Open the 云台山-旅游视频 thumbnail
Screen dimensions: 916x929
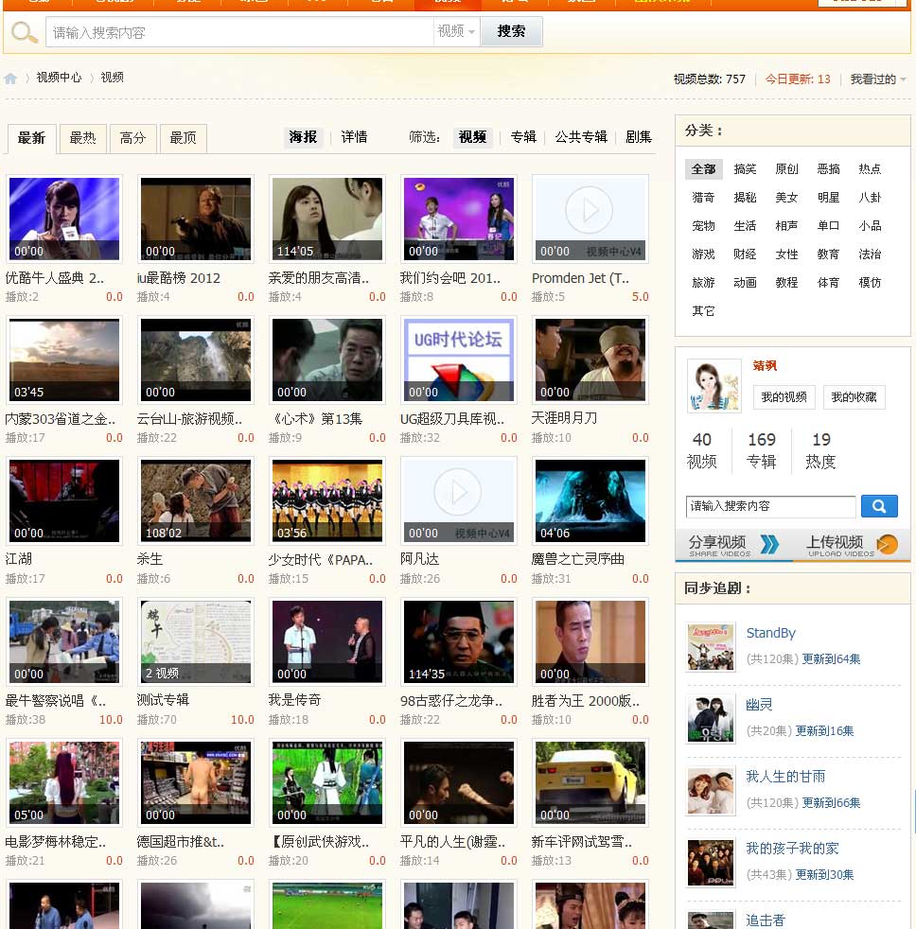tap(196, 359)
